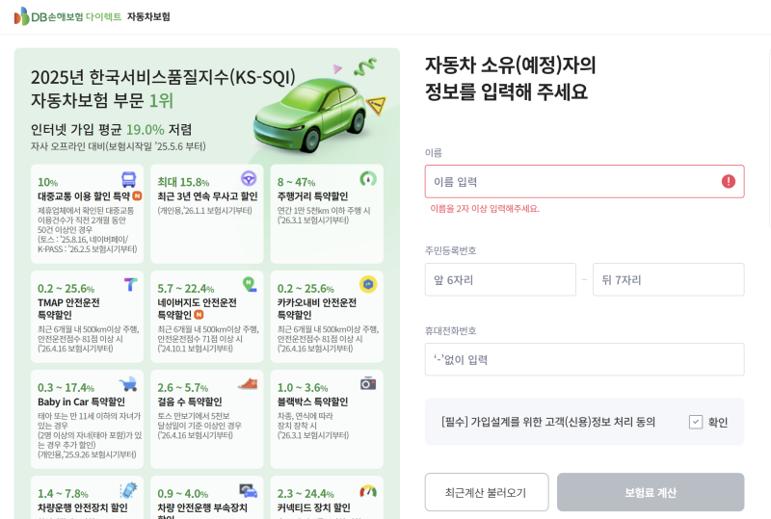The image size is (771, 519).
Task: Click the Kakao Navi icon
Action: click(368, 284)
